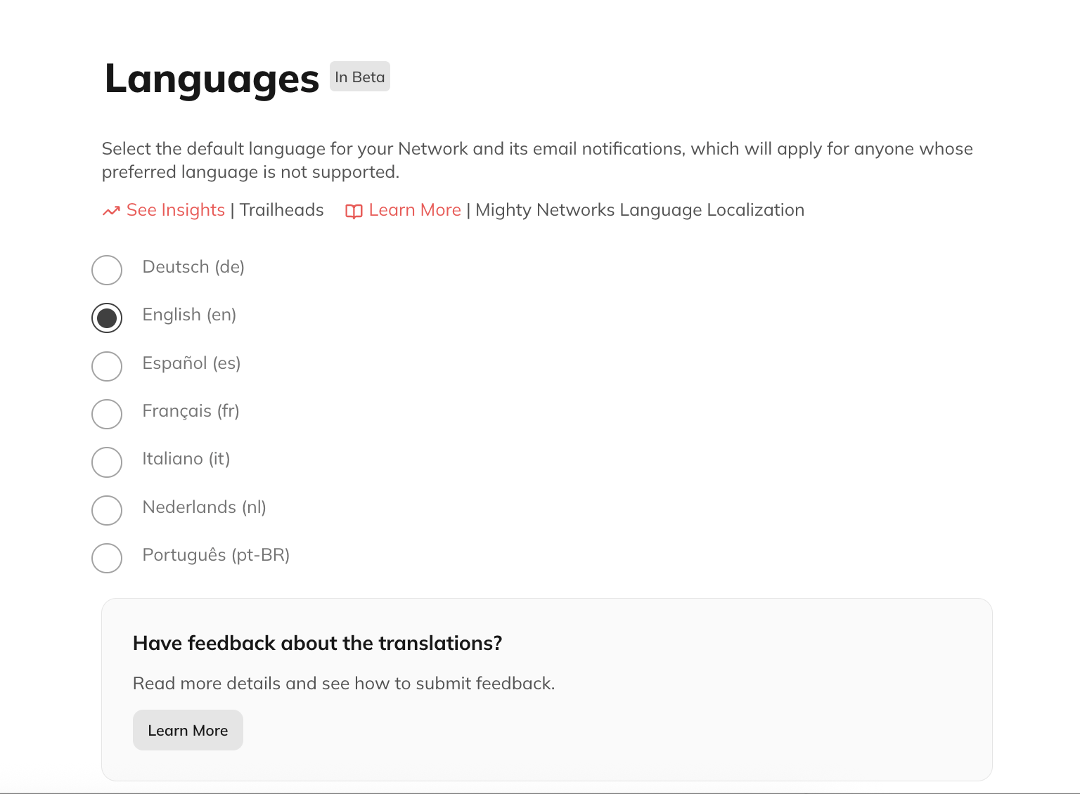The width and height of the screenshot is (1080, 794).
Task: Choose the Français (fr) radio option
Action: (107, 414)
